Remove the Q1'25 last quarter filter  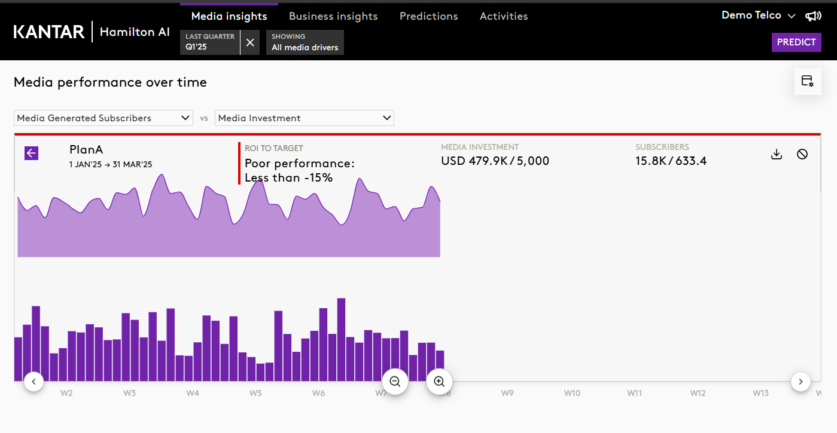pyautogui.click(x=250, y=42)
